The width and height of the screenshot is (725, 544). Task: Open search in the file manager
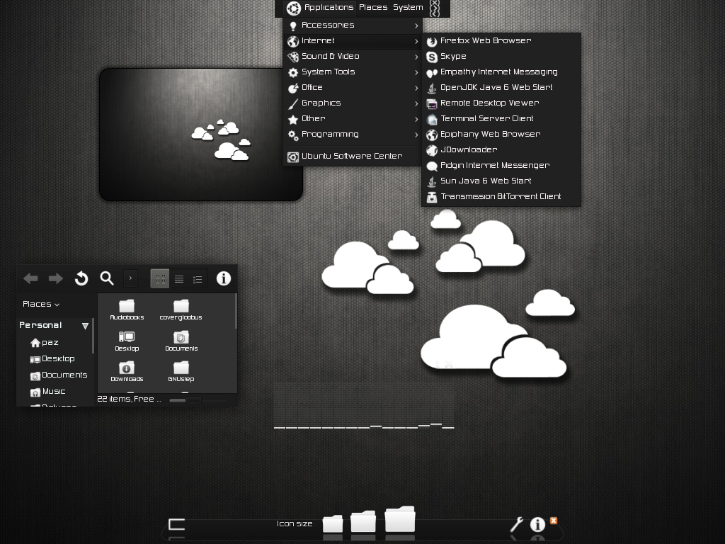click(107, 278)
